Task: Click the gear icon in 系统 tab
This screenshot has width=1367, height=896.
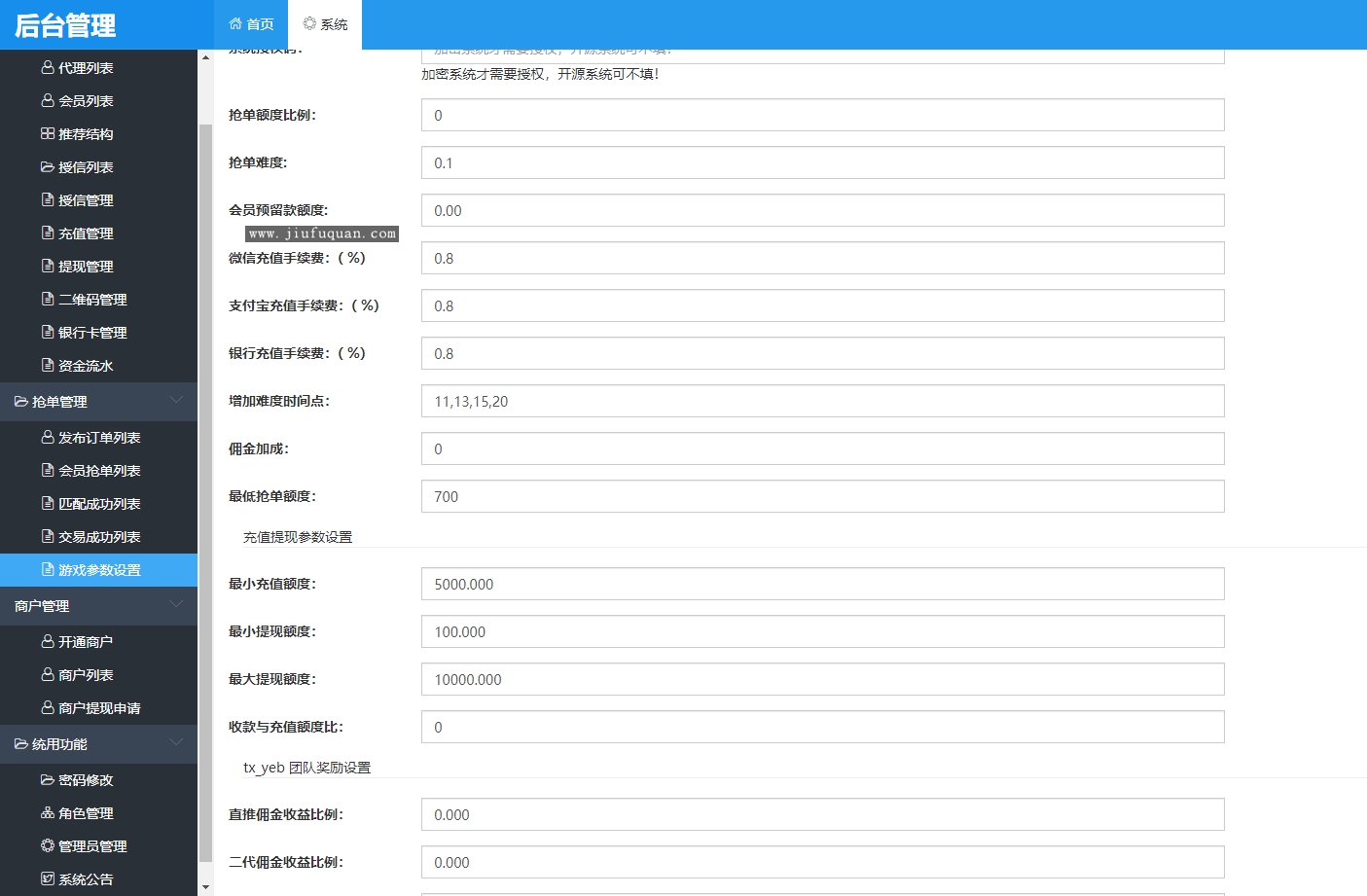Action: pos(309,24)
